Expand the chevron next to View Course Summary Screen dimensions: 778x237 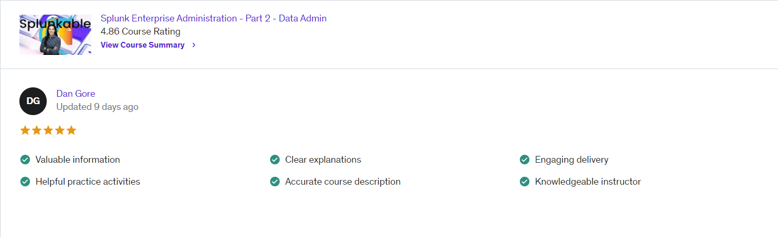point(194,45)
